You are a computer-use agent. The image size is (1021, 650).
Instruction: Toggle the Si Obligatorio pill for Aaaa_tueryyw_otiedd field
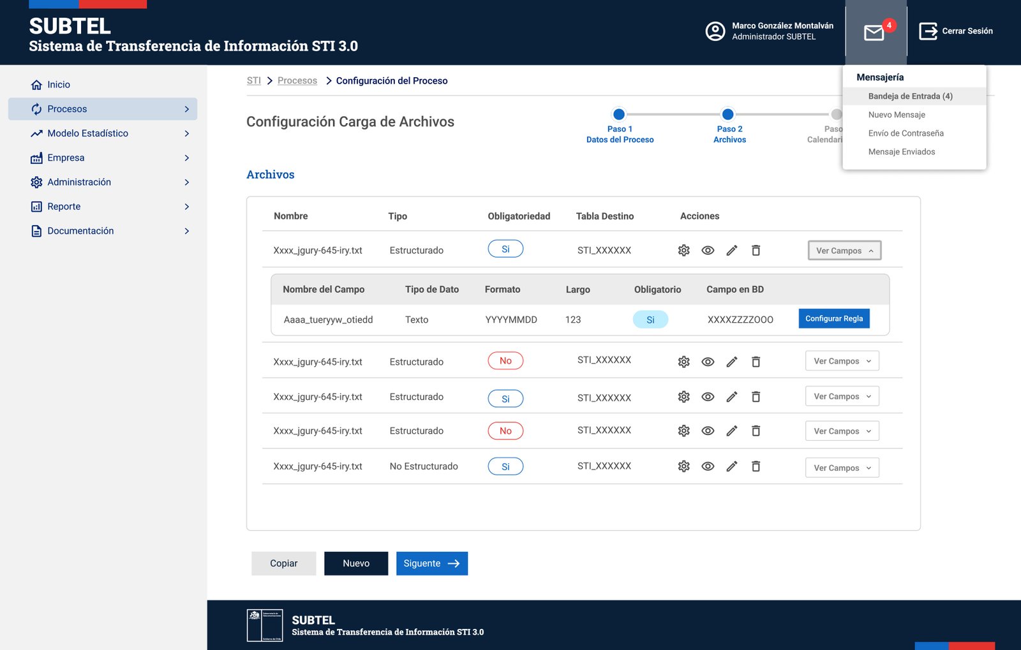pos(650,320)
